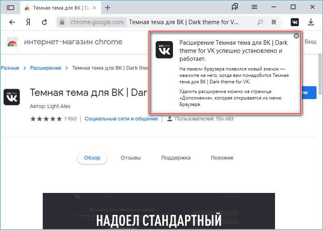
Task: Open Yandex home via the Я button
Action: click(28, 22)
